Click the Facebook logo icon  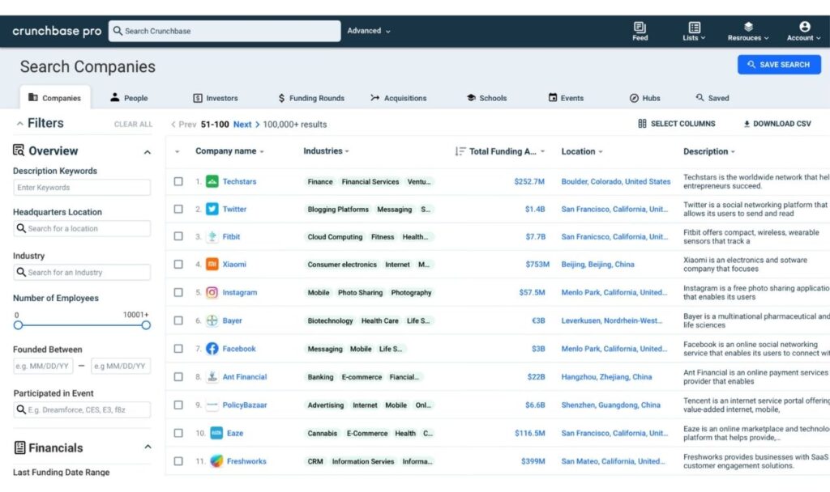212,348
